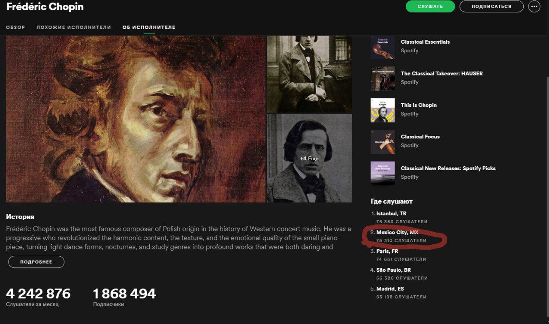Image resolution: width=549 pixels, height=324 pixels.
Task: Click The Classical Takeover: HAUSER title
Action: pyautogui.click(x=442, y=74)
